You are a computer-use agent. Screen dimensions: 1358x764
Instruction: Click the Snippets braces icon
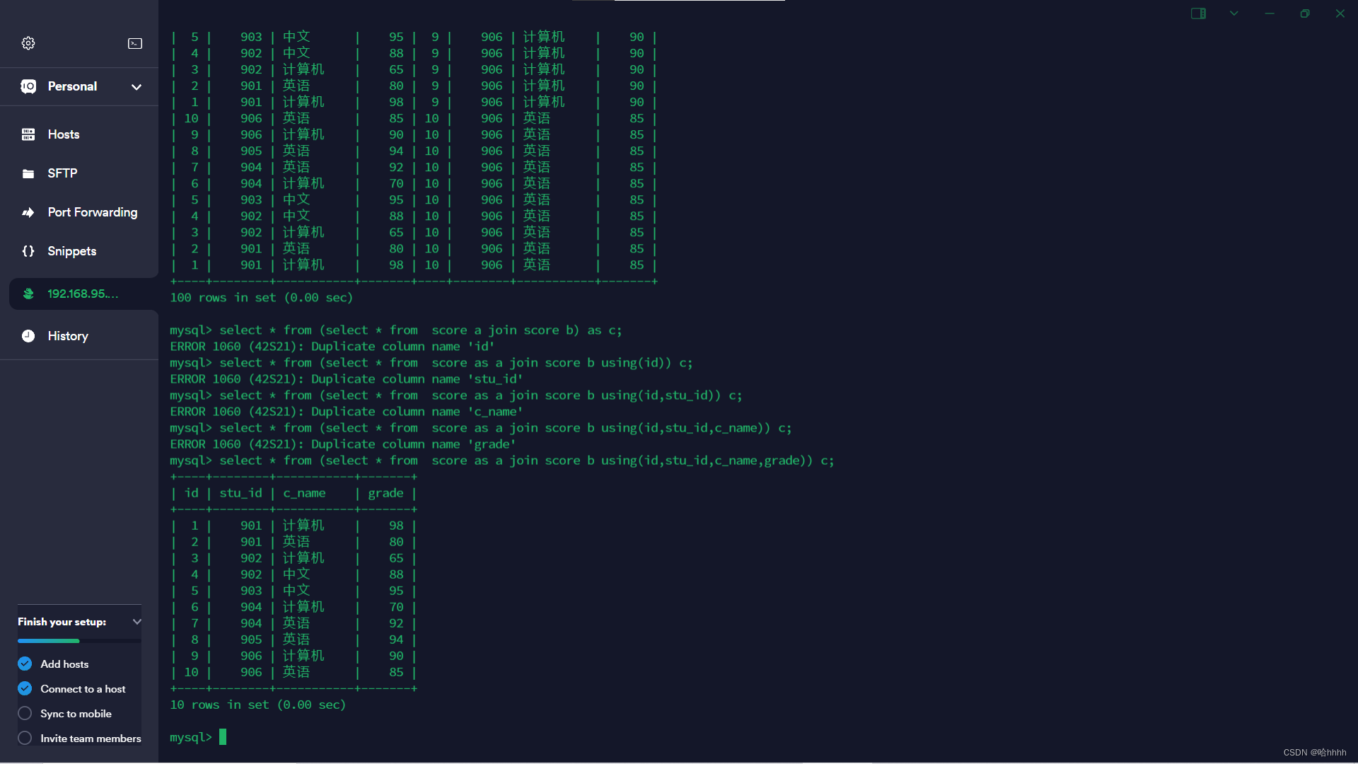pyautogui.click(x=28, y=251)
